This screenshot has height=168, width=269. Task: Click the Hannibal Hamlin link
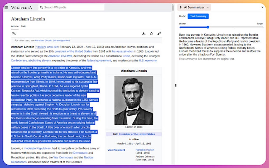[x=145, y=150]
